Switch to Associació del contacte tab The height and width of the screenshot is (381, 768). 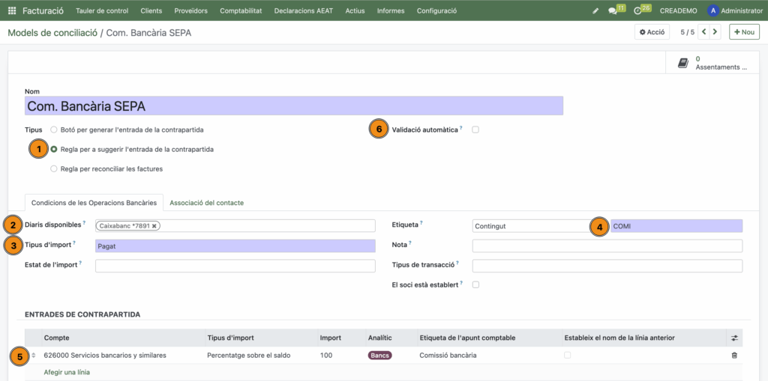(x=206, y=202)
